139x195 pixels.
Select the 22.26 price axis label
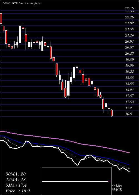point(130,17)
